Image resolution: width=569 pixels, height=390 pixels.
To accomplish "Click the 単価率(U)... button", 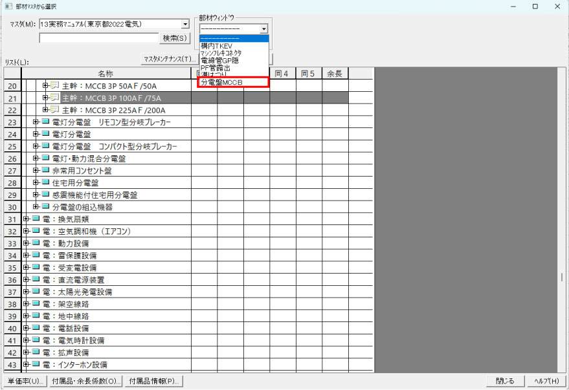I will [x=25, y=381].
